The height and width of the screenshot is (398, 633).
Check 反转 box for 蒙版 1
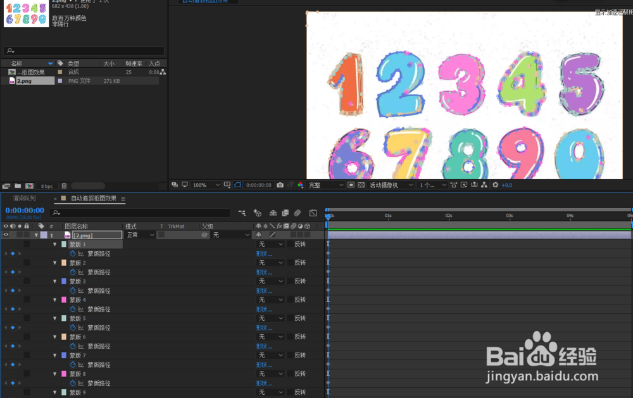pos(291,244)
